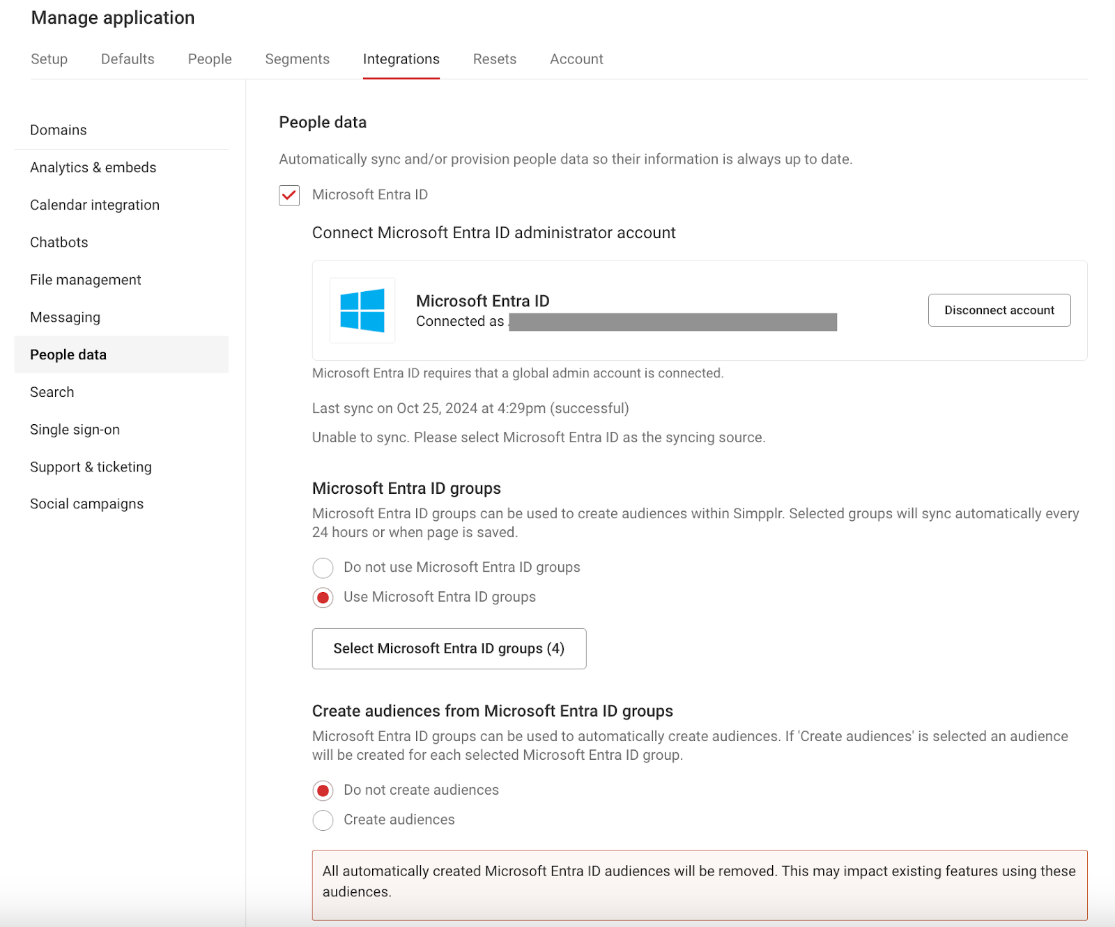Click the Manage application heading
The width and height of the screenshot is (1115, 927).
click(113, 18)
